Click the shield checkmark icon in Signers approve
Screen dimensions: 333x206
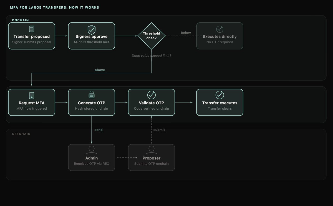click(x=92, y=29)
